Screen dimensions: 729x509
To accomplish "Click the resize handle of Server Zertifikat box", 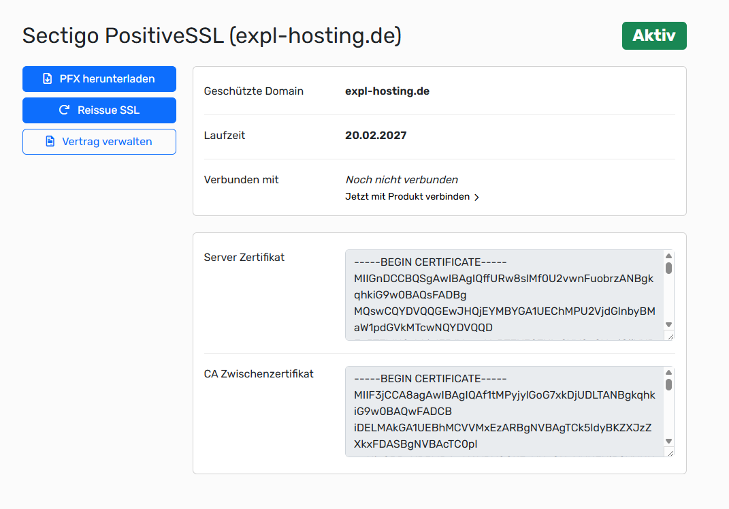I will 670,337.
